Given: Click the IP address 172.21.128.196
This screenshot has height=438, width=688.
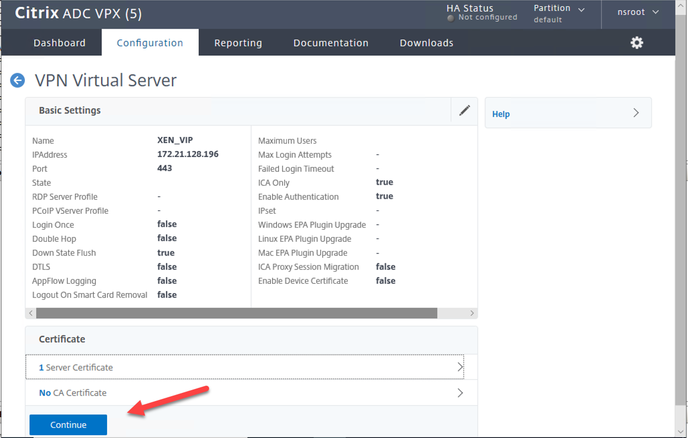Looking at the screenshot, I should point(188,154).
